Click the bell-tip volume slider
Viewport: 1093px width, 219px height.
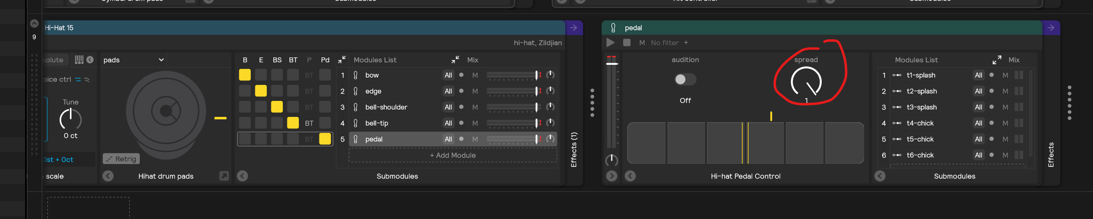click(x=512, y=123)
